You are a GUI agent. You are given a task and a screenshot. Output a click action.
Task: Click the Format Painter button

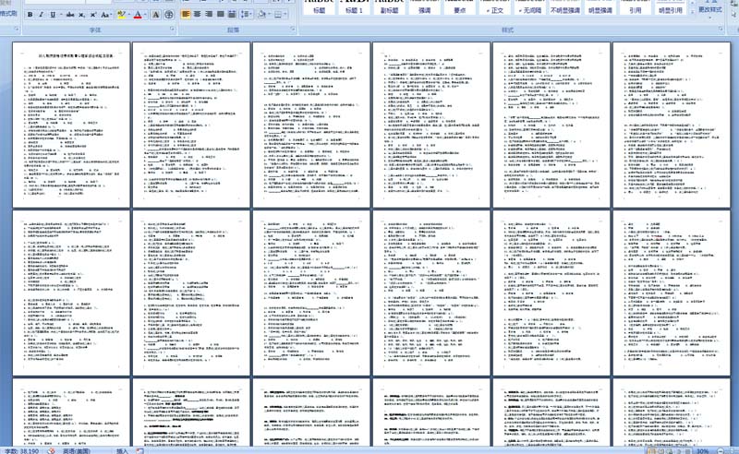(8, 13)
